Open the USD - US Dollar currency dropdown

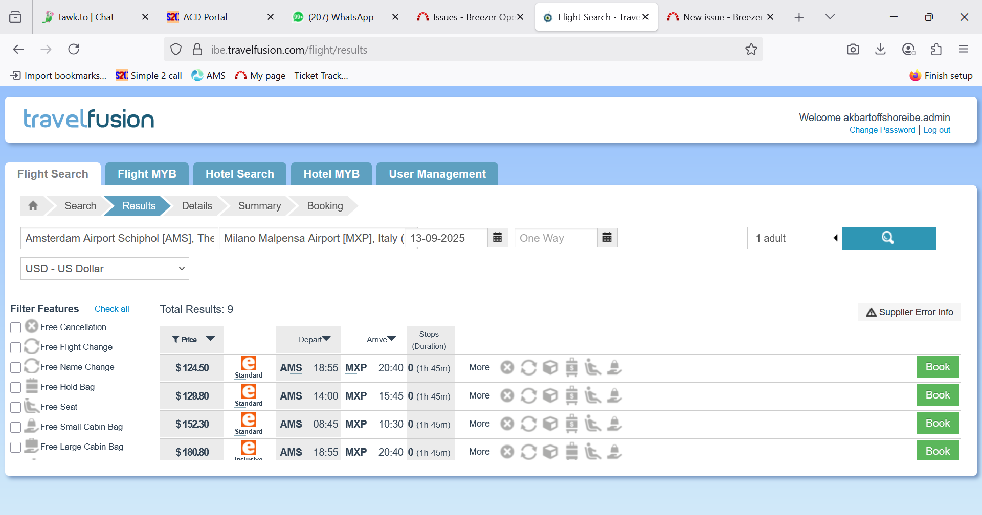click(x=105, y=269)
